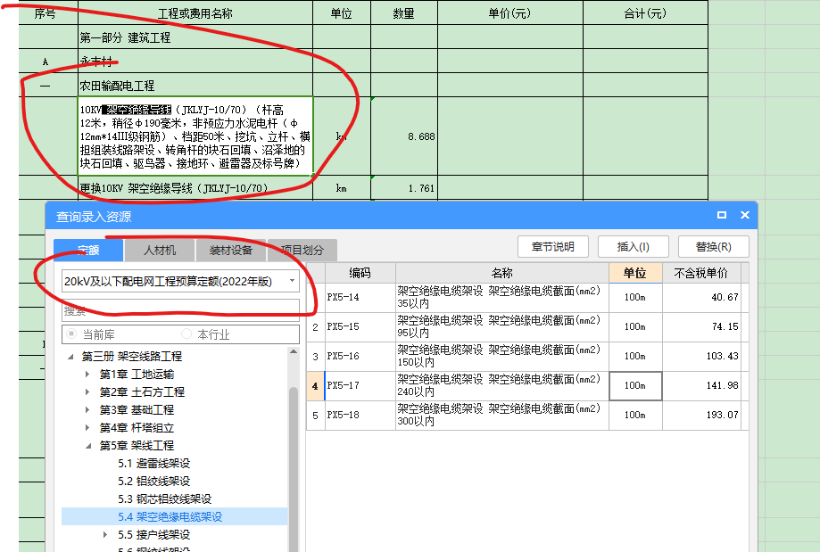This screenshot has height=552, width=820.
Task: Select quota code PX5-15
Action: click(360, 326)
